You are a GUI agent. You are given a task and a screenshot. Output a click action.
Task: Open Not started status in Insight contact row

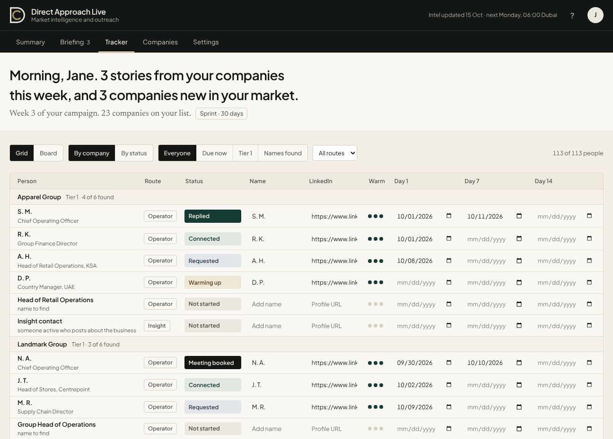pyautogui.click(x=213, y=326)
